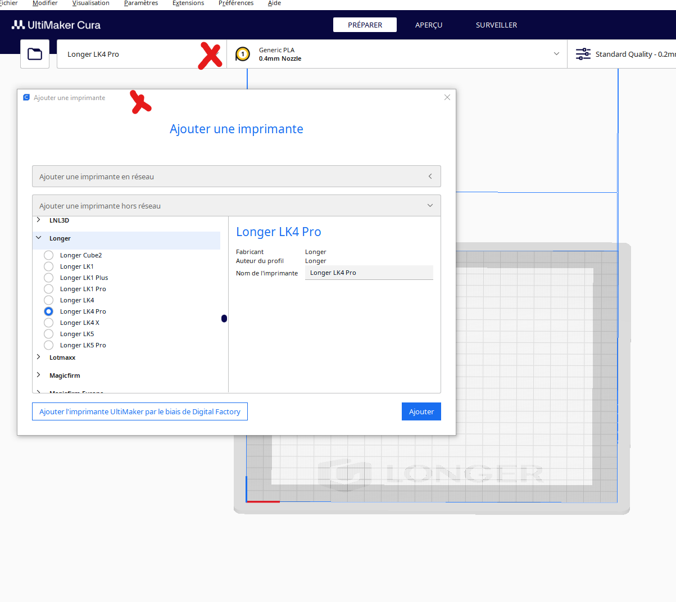Click the Longer LK4 Pro heading
Viewport: 676px width, 602px height.
279,232
